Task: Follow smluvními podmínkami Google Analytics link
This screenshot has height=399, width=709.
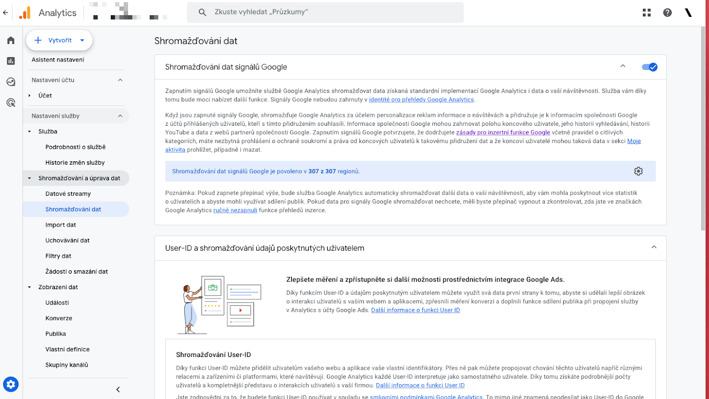Action: point(426,397)
